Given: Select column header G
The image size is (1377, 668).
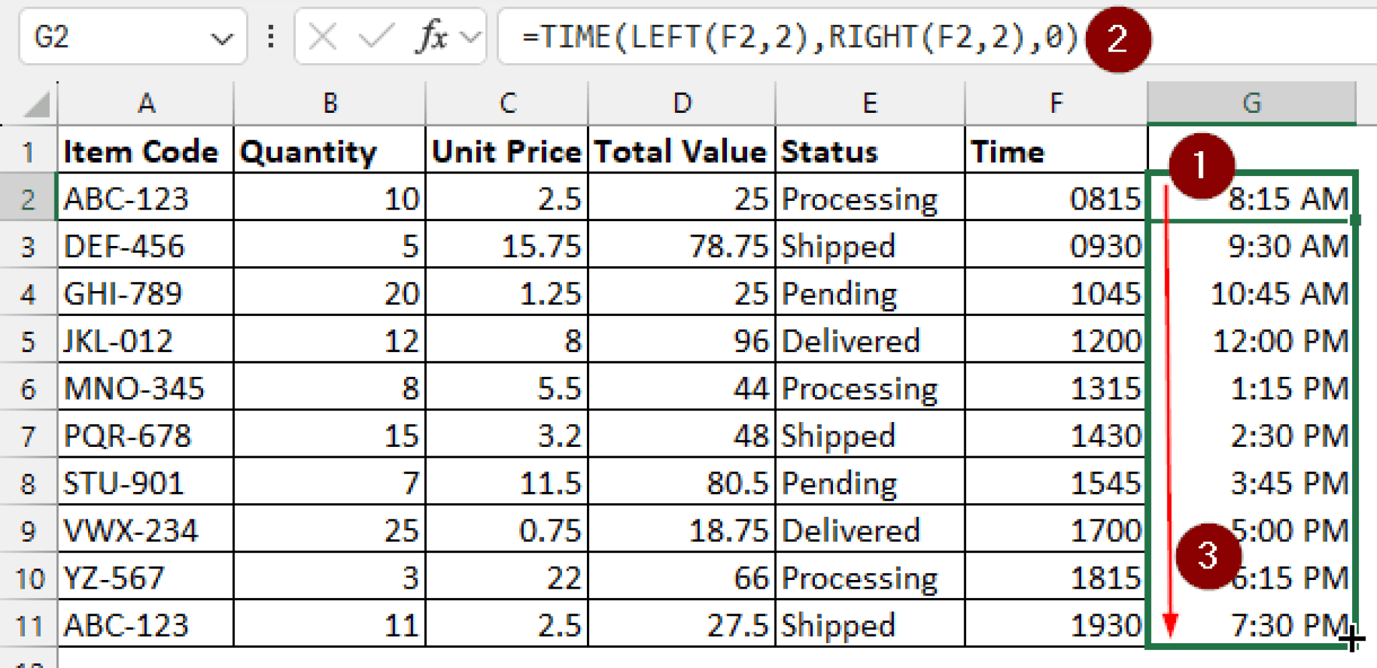Looking at the screenshot, I should coord(1252,102).
